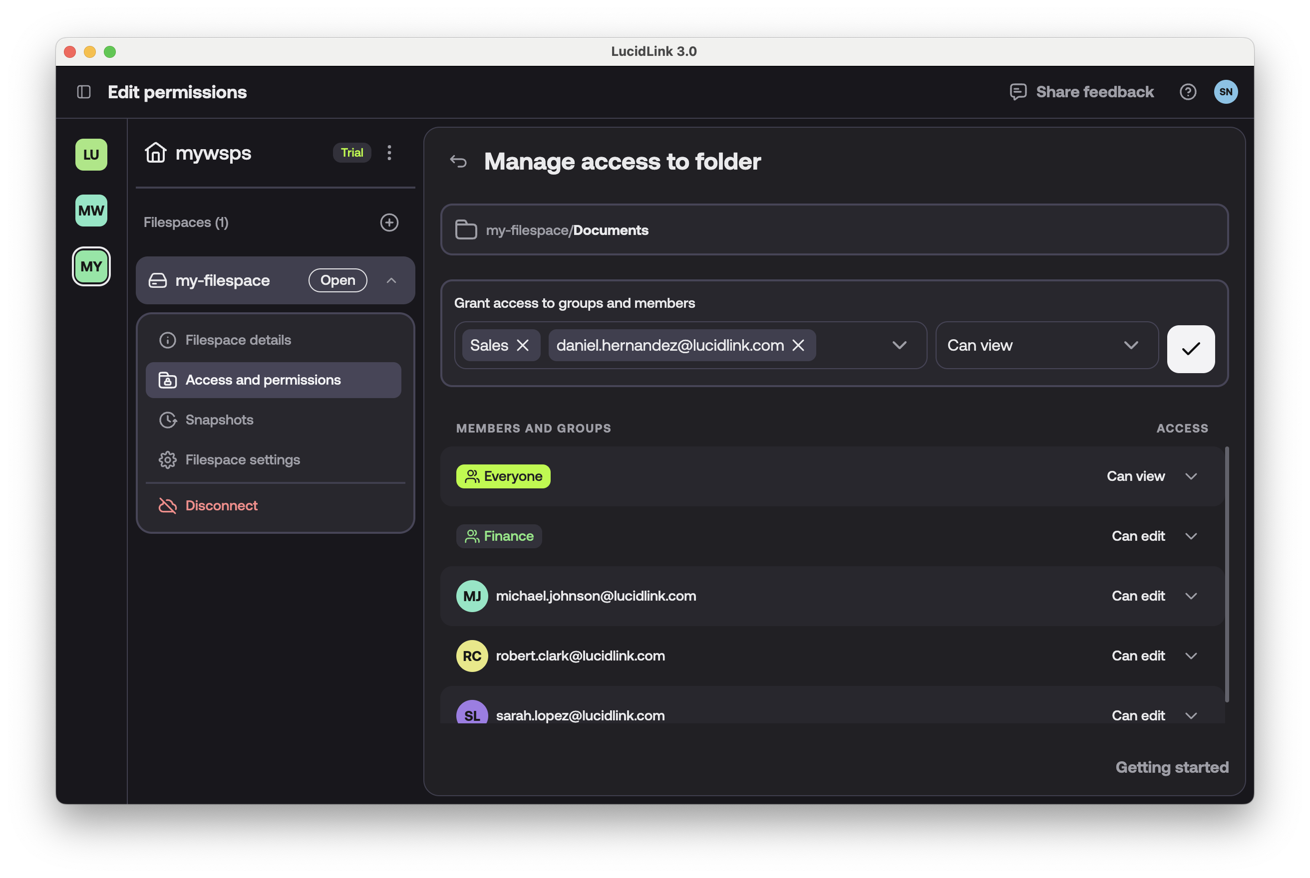1310x878 pixels.
Task: Open Filespace details
Action: tap(273, 340)
